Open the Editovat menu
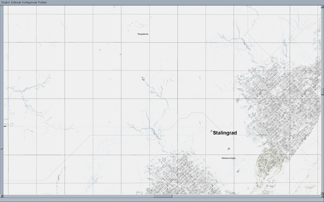 pyautogui.click(x=16, y=2)
